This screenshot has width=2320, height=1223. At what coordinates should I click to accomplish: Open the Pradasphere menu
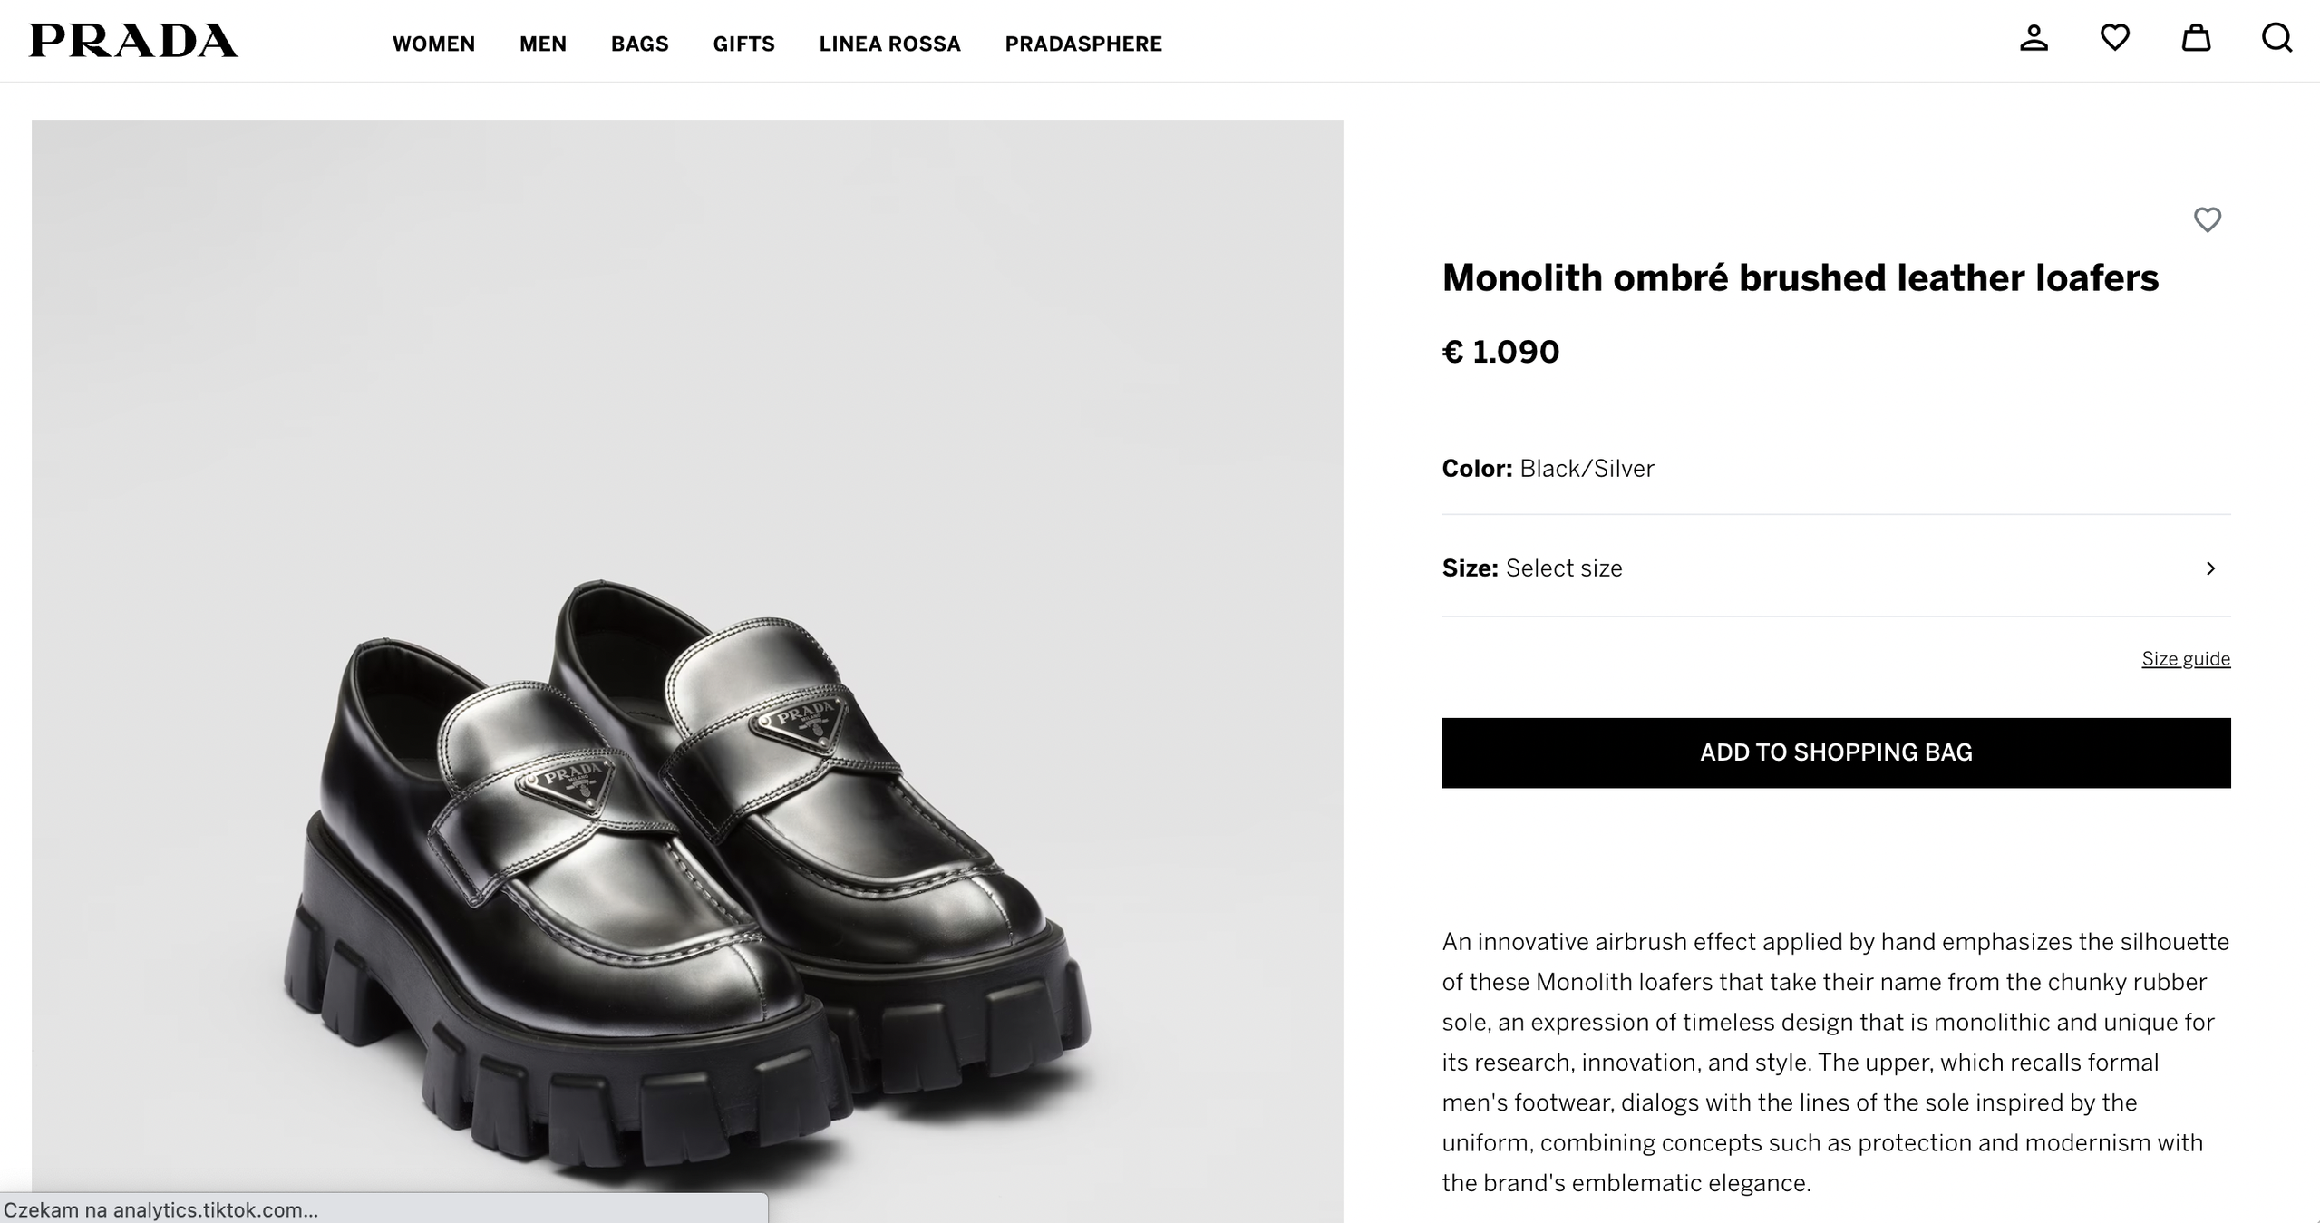click(1082, 44)
